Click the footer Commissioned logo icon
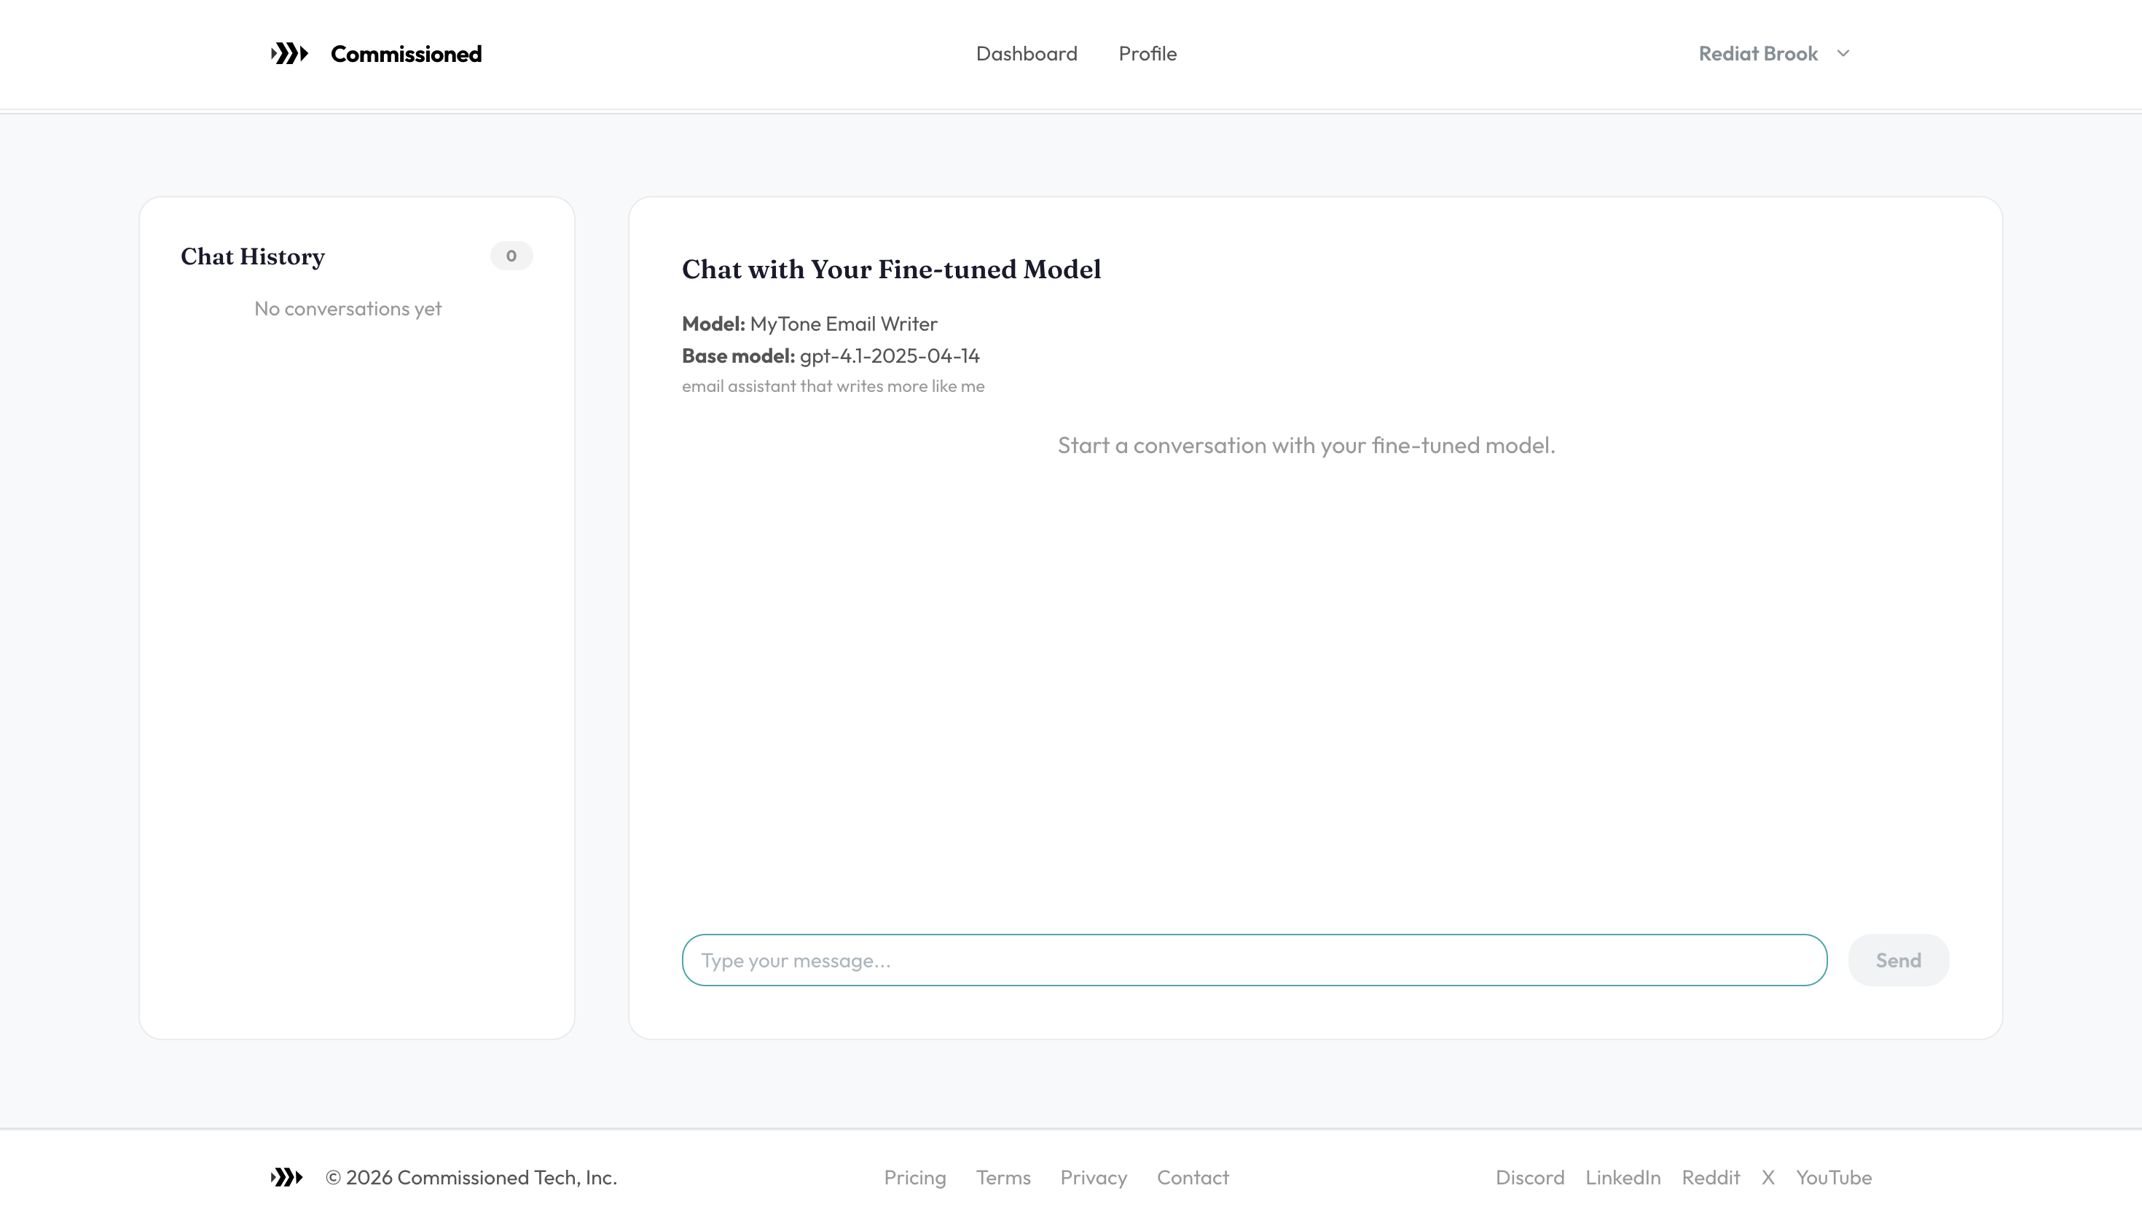 pyautogui.click(x=286, y=1176)
